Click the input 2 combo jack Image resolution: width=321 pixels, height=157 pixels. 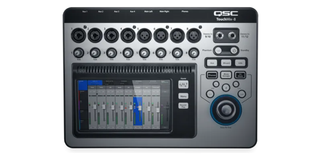pos(95,36)
